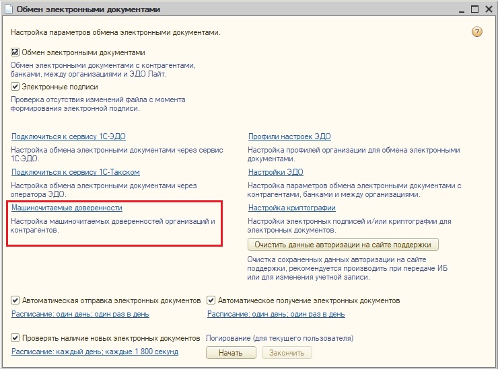Image resolution: width=498 pixels, height=369 pixels.
Task: Close the Обмен электронными документами window
Action: (x=489, y=9)
